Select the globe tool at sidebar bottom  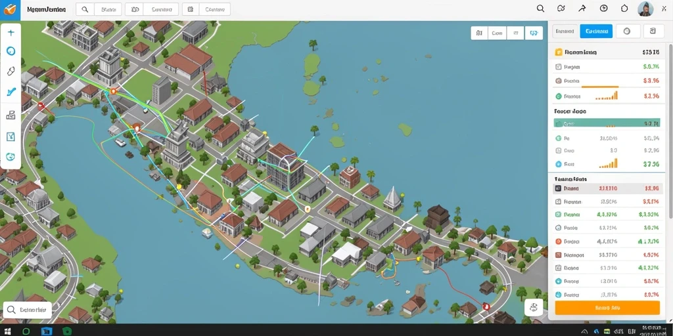(11, 157)
